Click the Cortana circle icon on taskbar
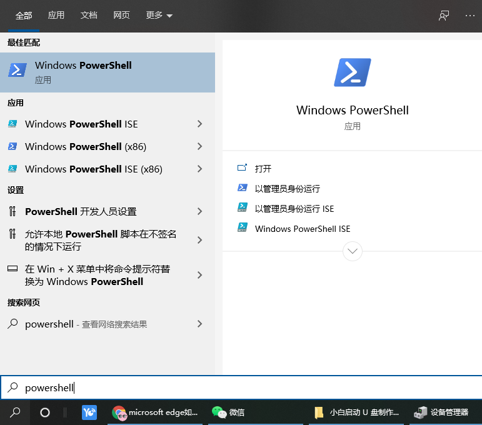482x425 pixels. click(45, 412)
